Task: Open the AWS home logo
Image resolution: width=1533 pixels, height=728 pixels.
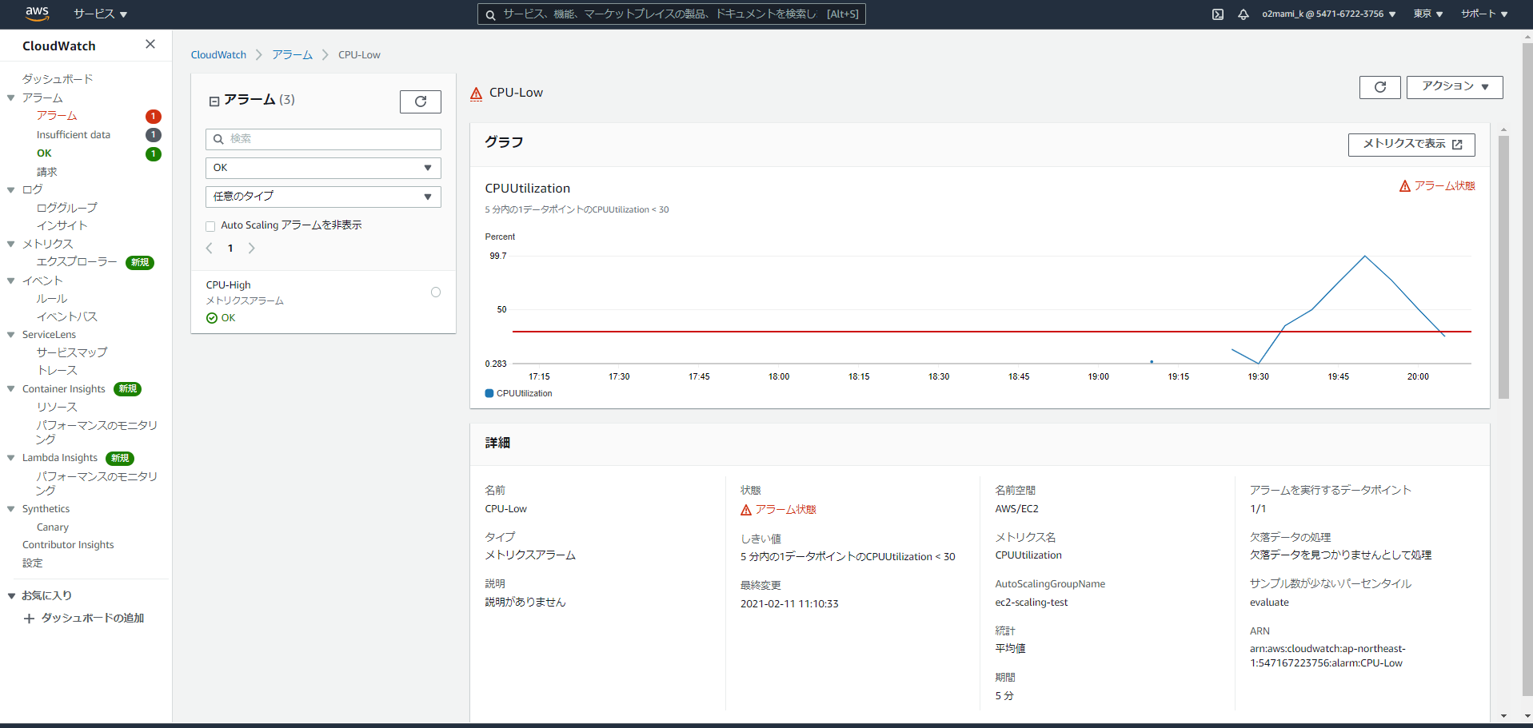Action: pyautogui.click(x=37, y=14)
